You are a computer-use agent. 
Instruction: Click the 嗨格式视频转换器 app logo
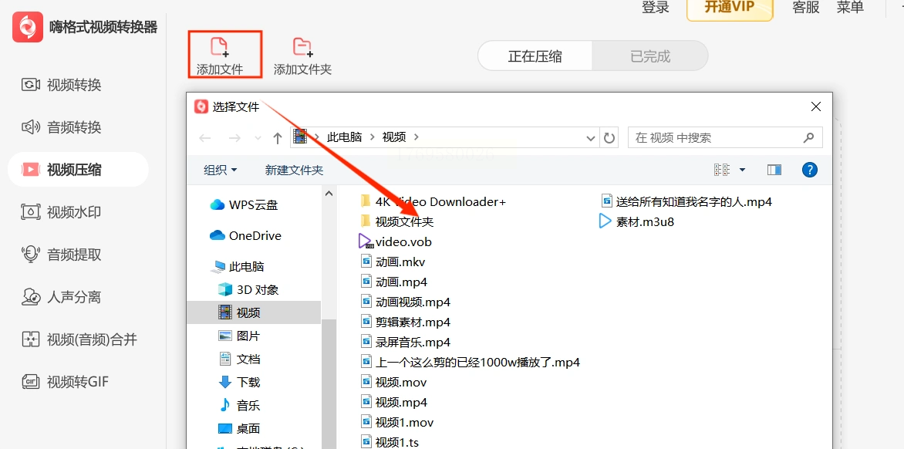pyautogui.click(x=28, y=26)
